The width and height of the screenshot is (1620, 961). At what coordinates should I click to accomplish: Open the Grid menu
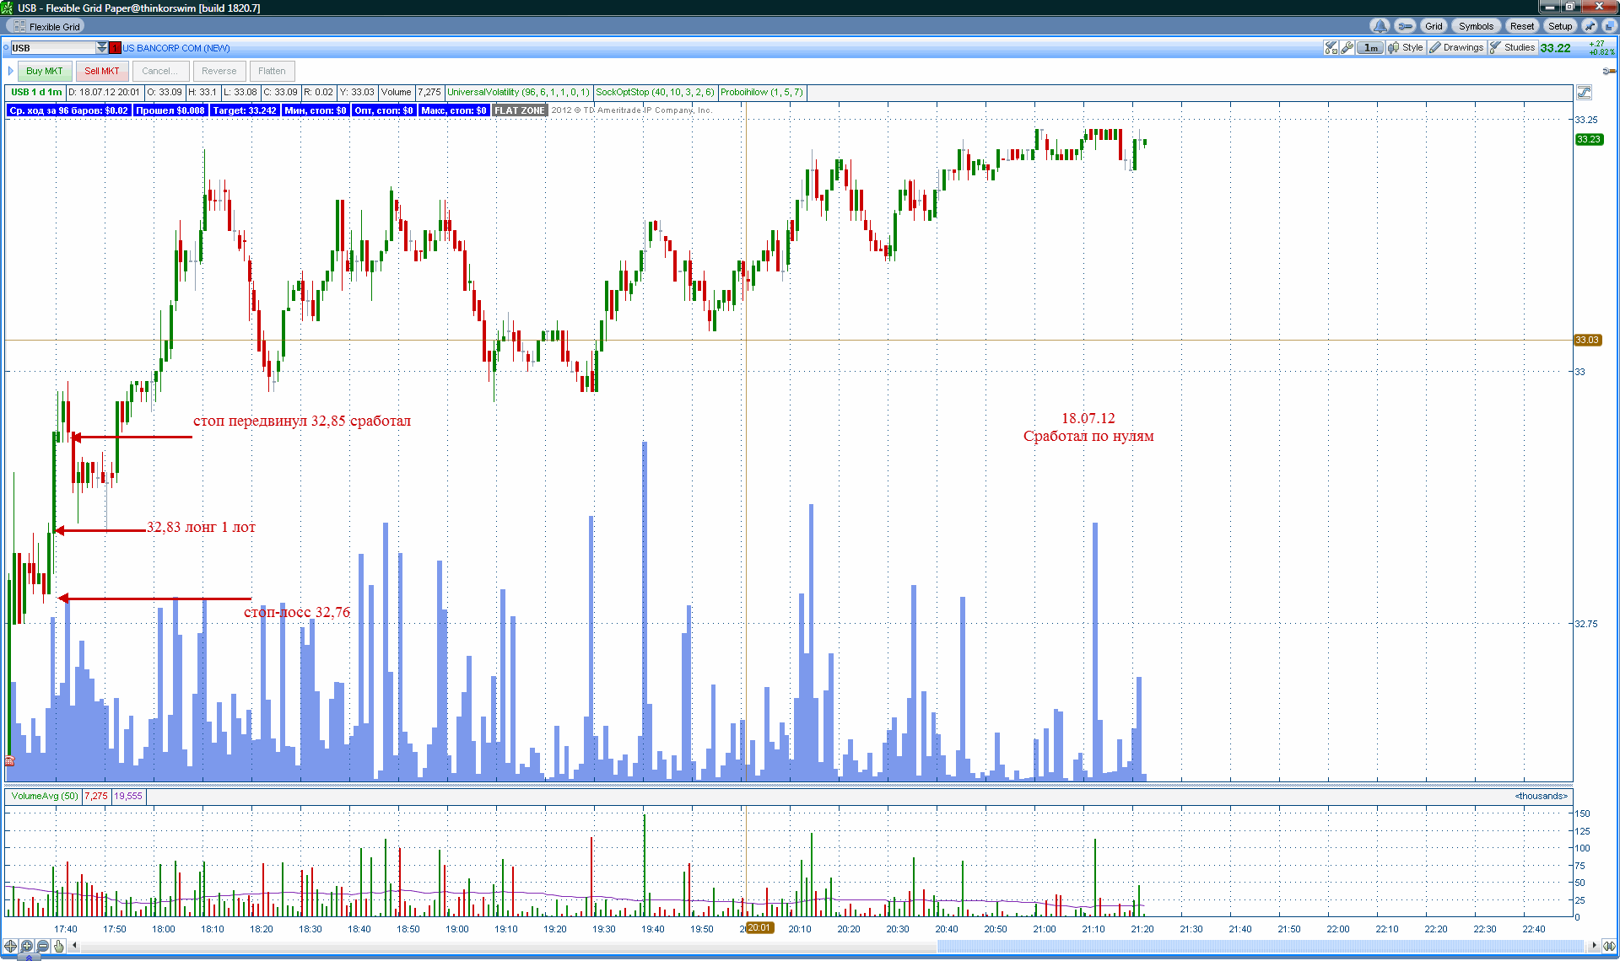pyautogui.click(x=1434, y=26)
